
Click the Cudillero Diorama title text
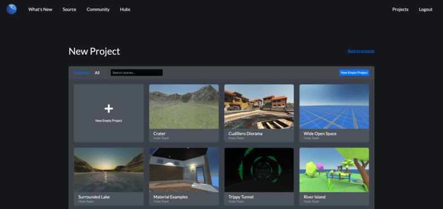point(245,133)
